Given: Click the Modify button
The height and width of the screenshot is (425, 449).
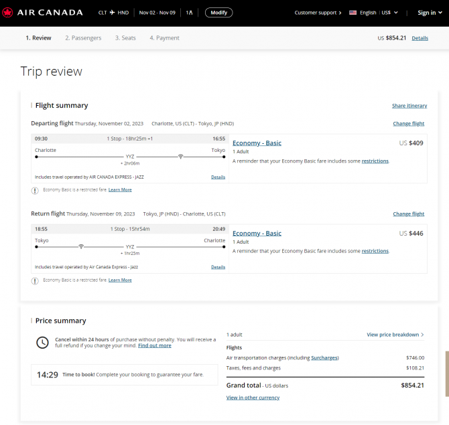Looking at the screenshot, I should point(218,13).
